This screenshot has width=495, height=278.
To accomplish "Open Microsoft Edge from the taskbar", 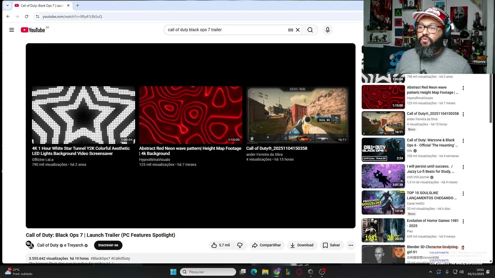I will (x=254, y=272).
